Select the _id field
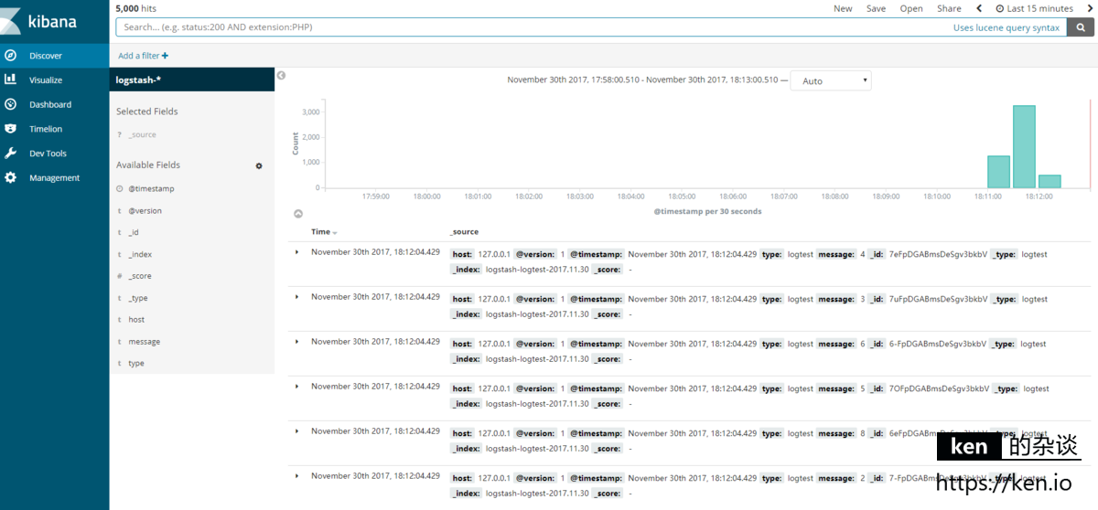Viewport: 1098px width, 510px height. click(x=134, y=233)
